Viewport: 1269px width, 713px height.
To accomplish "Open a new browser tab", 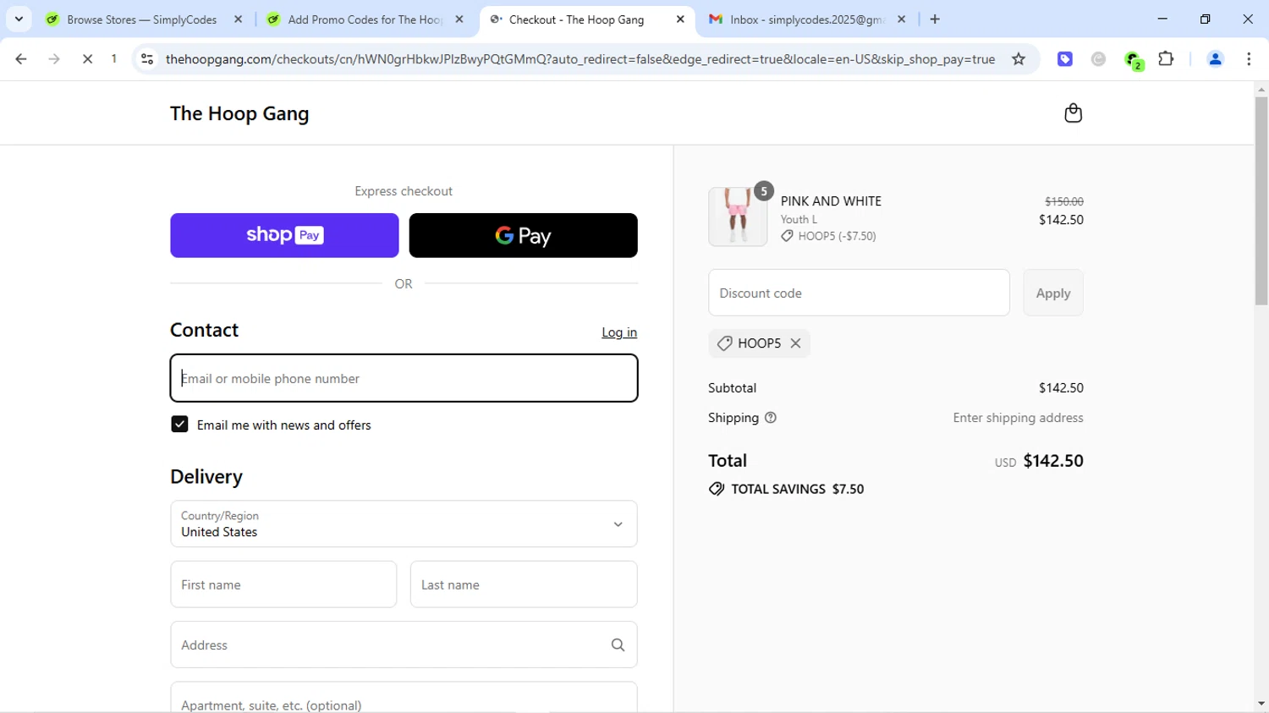I will (935, 19).
